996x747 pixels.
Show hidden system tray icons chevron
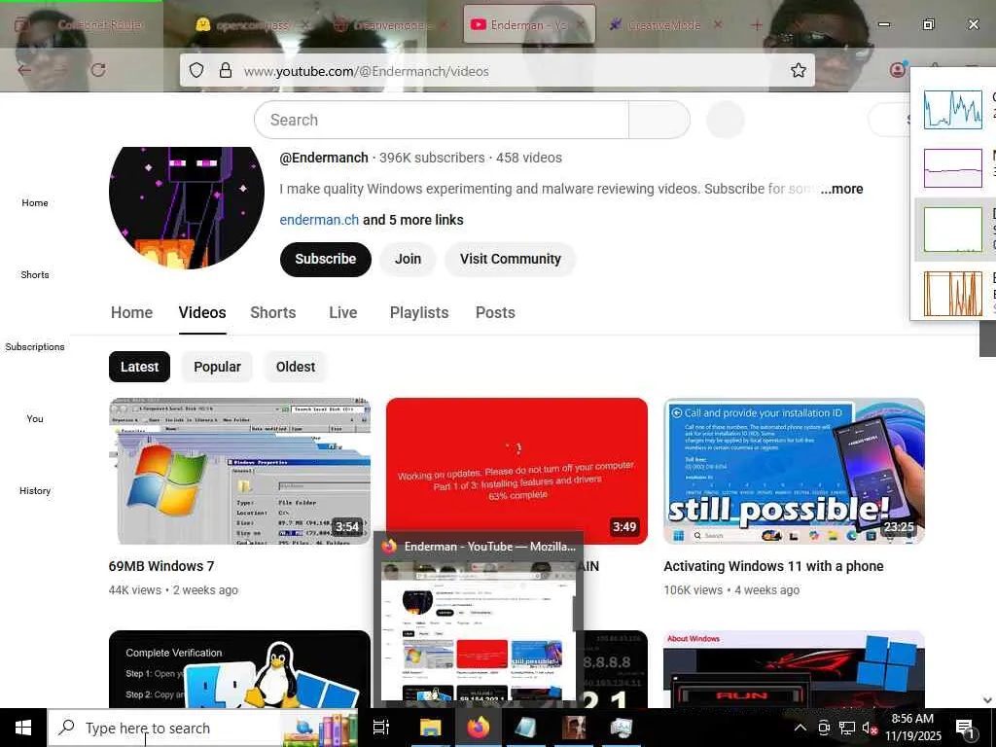800,728
